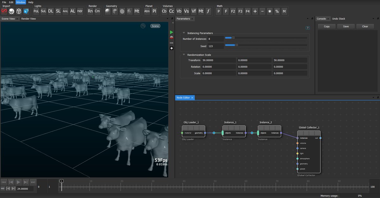Add a DL light node
Image resolution: width=380 pixels, height=198 pixels.
tap(51, 11)
